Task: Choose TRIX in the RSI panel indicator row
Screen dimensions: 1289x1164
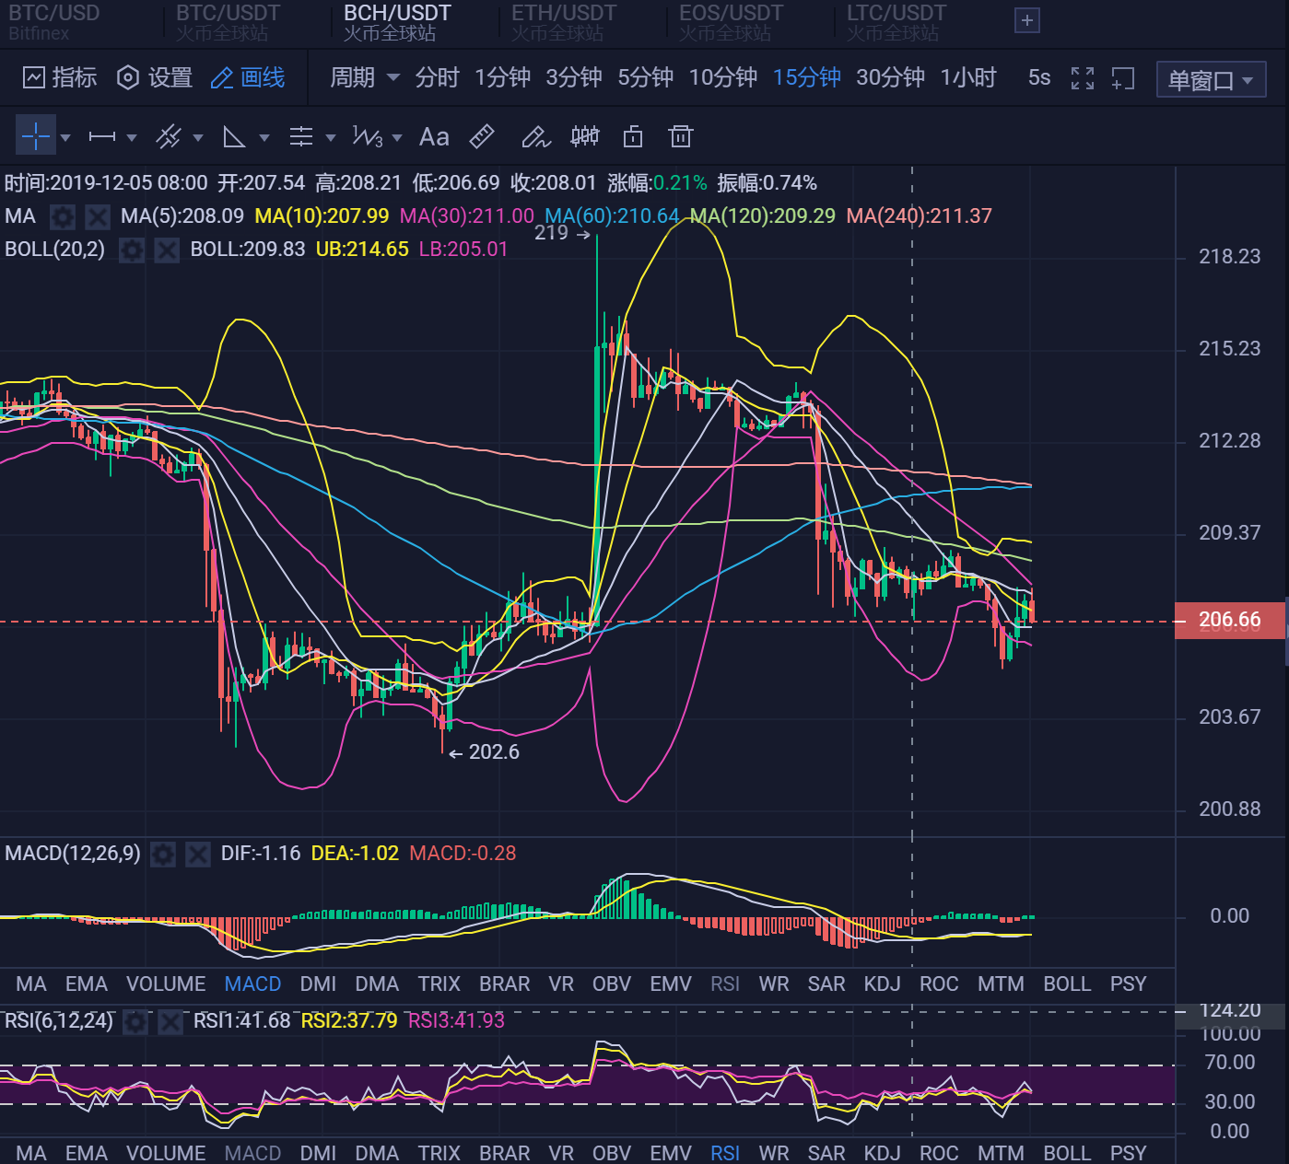Action: pyautogui.click(x=439, y=1153)
